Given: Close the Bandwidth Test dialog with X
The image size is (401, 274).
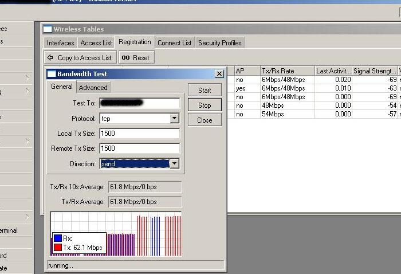Looking at the screenshot, I should pyautogui.click(x=219, y=74).
